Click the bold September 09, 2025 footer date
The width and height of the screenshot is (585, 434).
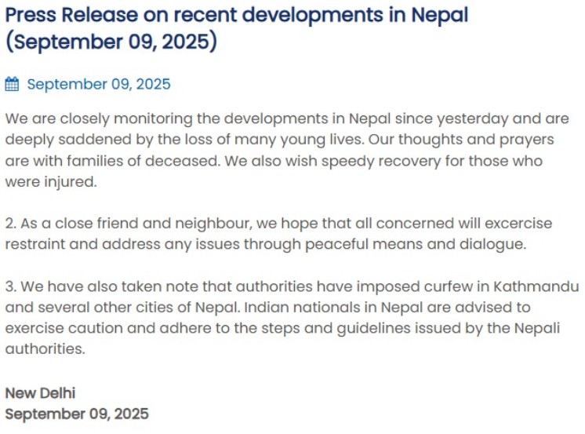pos(77,414)
